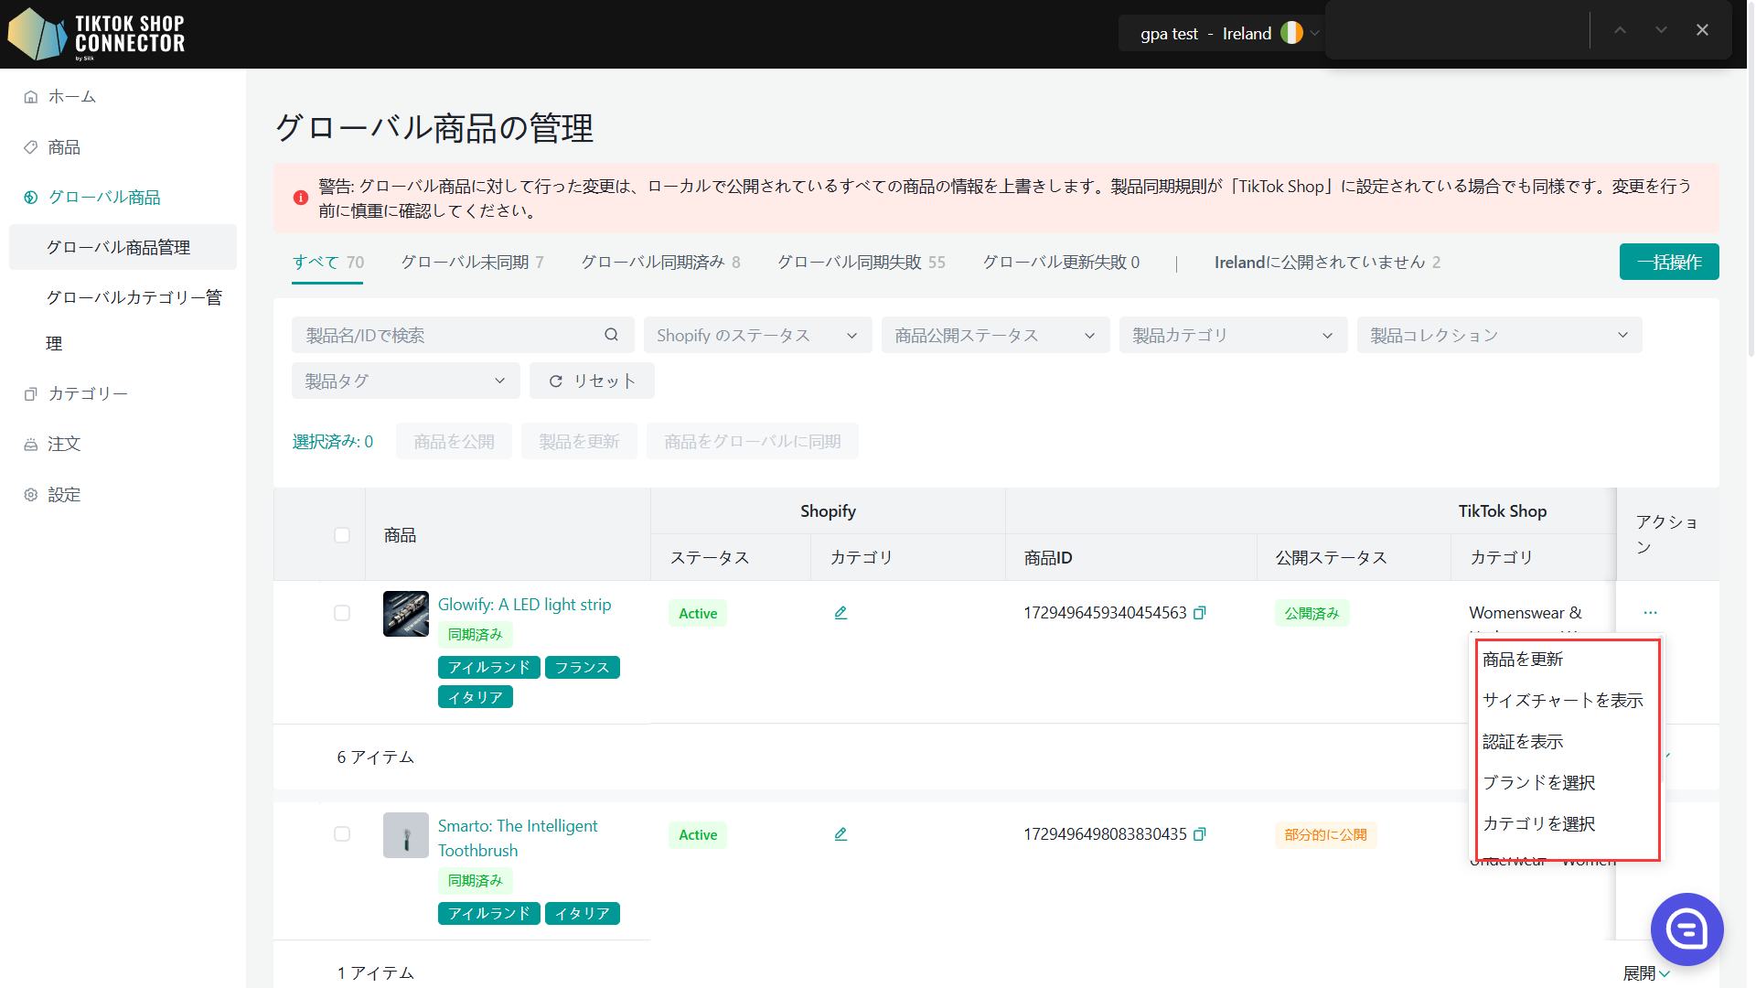Open the chat support bubble

point(1686,929)
